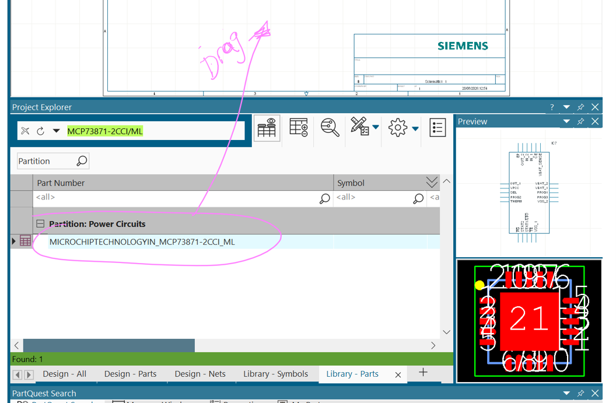Refresh the Project Explorer search results
616x403 pixels.
(x=40, y=131)
